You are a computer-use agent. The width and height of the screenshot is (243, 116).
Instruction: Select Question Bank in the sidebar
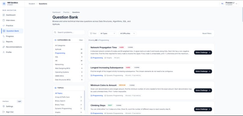point(12,31)
